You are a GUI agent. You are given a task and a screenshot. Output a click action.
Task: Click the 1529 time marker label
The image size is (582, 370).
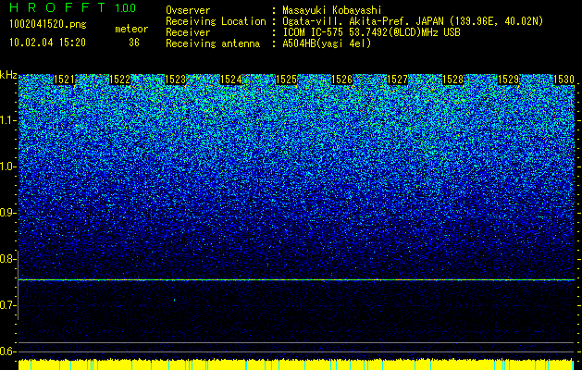(x=508, y=80)
